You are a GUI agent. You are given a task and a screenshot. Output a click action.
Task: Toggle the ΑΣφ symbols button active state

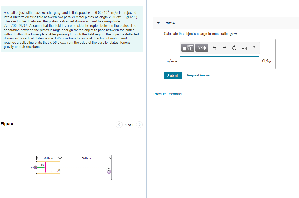click(202, 48)
